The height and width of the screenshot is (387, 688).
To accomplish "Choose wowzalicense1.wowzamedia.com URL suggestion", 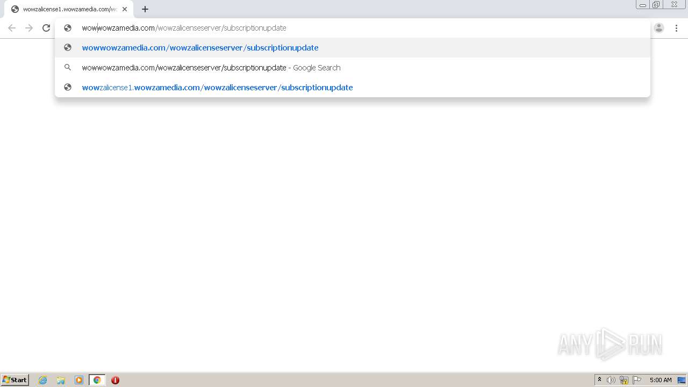I will (x=353, y=88).
